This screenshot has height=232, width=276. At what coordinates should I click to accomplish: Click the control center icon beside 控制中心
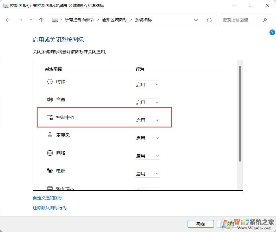click(50, 117)
